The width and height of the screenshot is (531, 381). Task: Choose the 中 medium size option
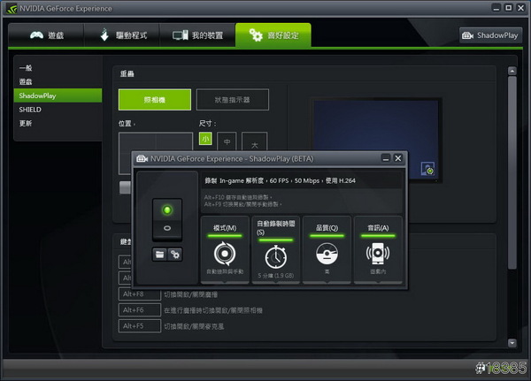click(x=227, y=141)
